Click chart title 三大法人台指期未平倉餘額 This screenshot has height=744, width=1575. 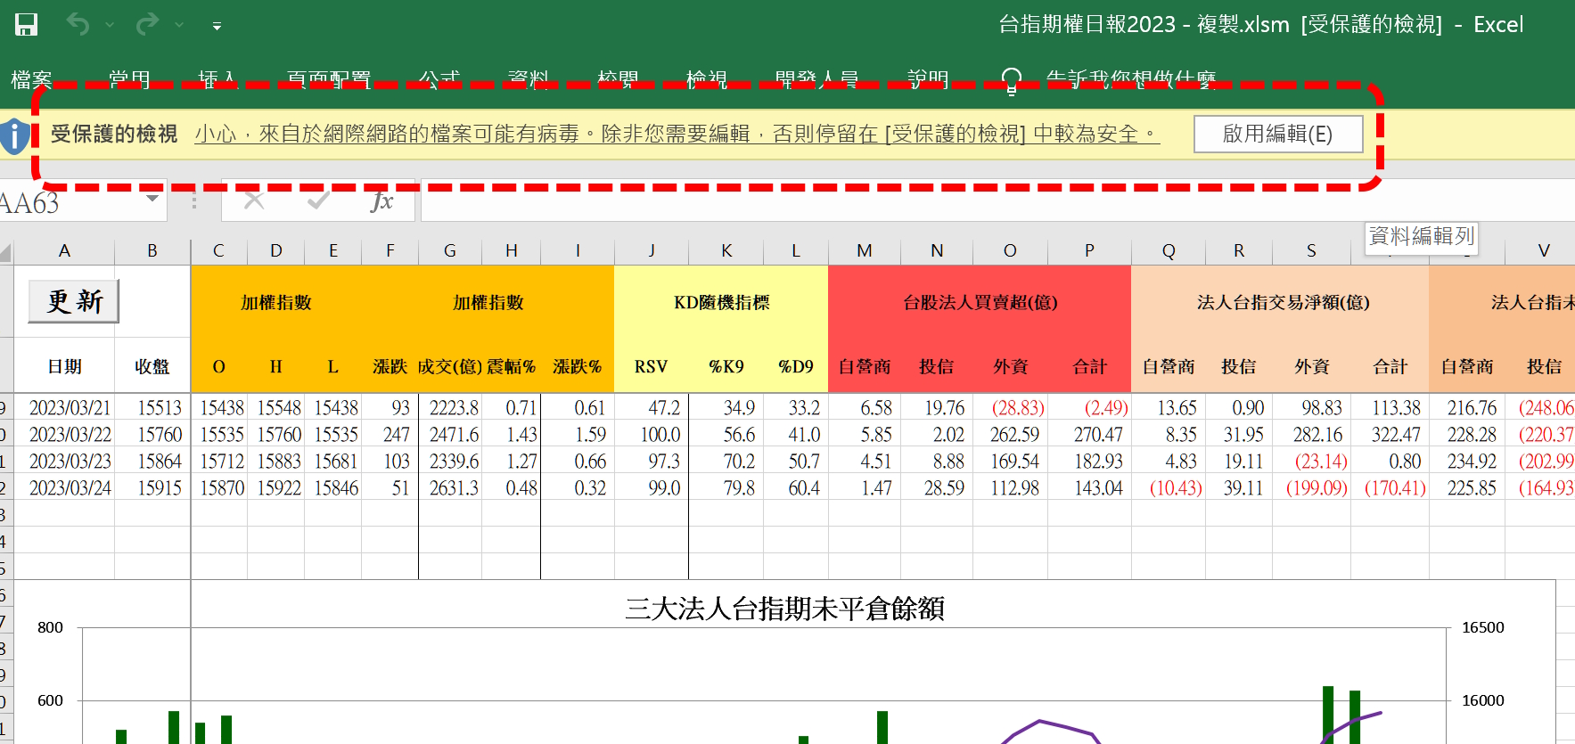tap(784, 609)
